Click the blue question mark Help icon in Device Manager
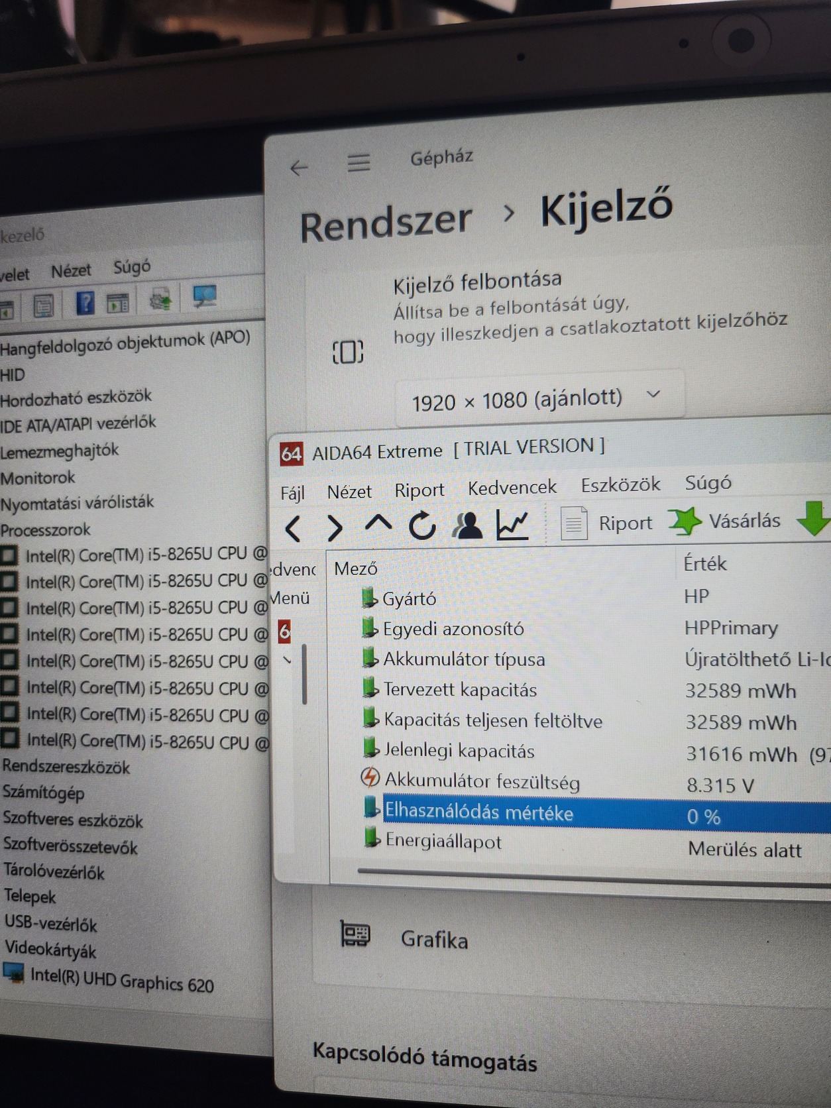This screenshot has height=1108, width=831. pos(85,303)
